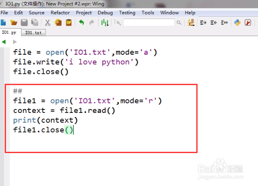Open the Testing menu
The height and width of the screenshot is (186, 258).
tap(127, 13)
